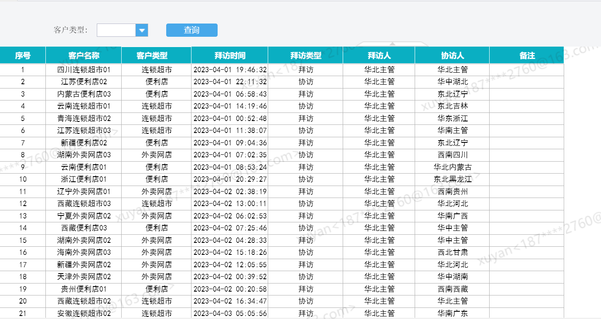The image size is (601, 319).
Task: Click time 2023-04-03 05:05:56
Action: [x=230, y=313]
